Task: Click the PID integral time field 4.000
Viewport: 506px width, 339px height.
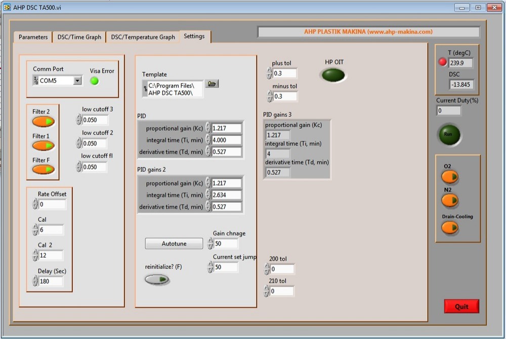Action: 227,140
